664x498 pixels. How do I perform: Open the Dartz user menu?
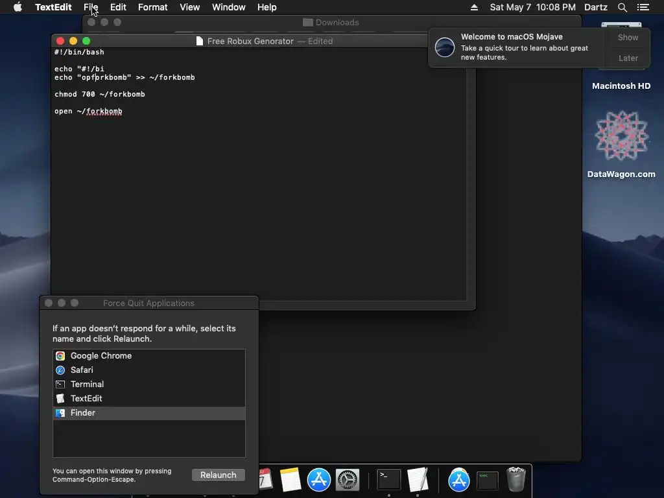596,7
